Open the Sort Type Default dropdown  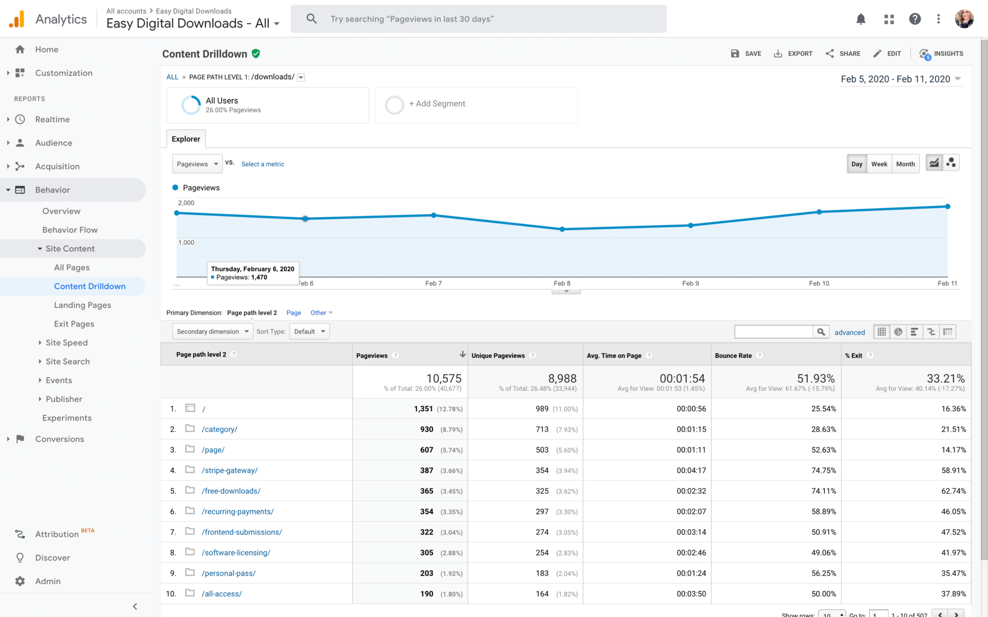coord(309,332)
